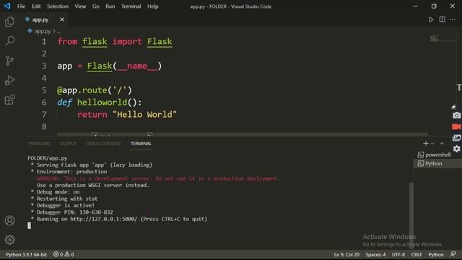This screenshot has height=260, width=462.
Task: Open the recorder gallery icon
Action: tap(456, 138)
